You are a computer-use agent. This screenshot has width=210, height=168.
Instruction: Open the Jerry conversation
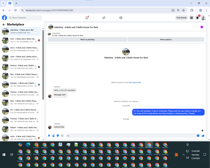[21, 49]
